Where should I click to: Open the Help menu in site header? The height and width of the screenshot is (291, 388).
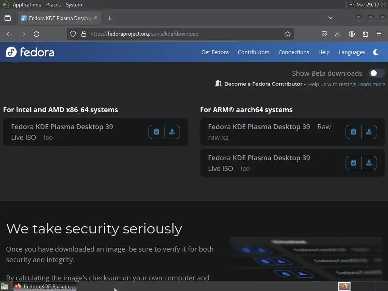tap(324, 52)
